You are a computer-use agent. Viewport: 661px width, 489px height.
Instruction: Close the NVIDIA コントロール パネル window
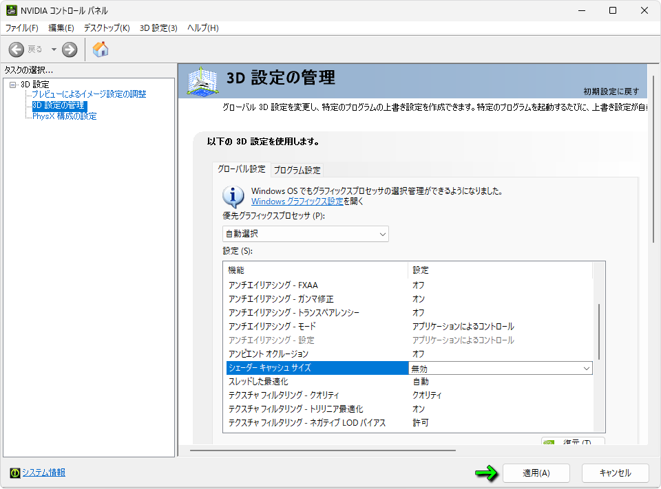pyautogui.click(x=644, y=10)
